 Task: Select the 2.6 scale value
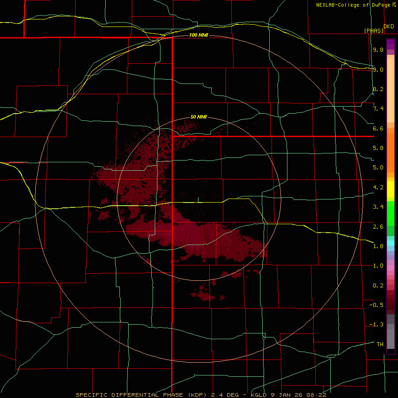[x=378, y=227]
